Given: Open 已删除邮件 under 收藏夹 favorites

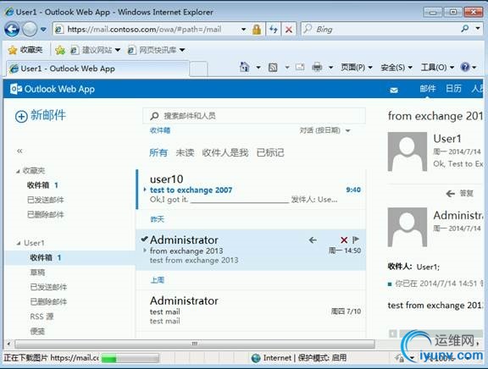Looking at the screenshot, I should pyautogui.click(x=46, y=214).
